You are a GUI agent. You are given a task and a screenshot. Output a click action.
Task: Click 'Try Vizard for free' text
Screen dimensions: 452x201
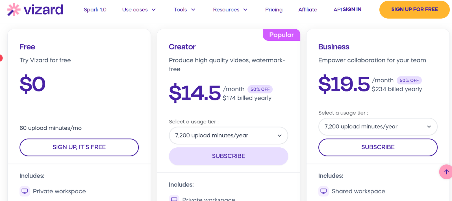(45, 60)
